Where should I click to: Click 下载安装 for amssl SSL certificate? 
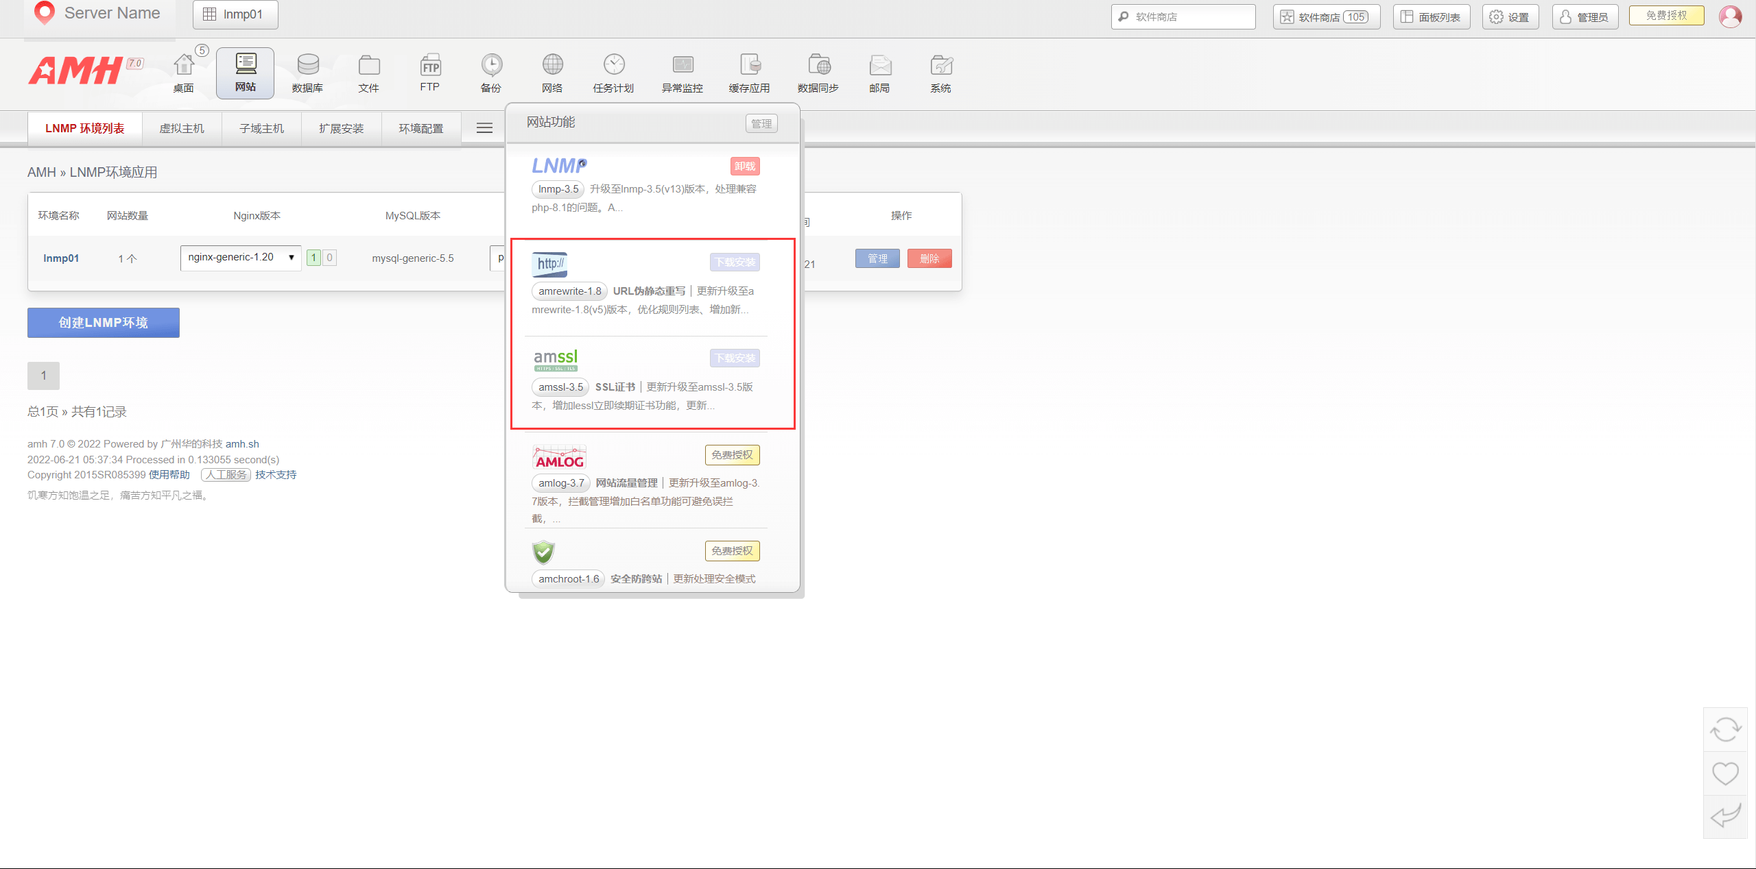coord(735,358)
